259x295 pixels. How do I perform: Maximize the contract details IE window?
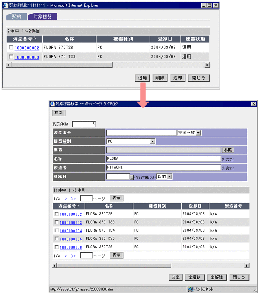click(x=209, y=5)
